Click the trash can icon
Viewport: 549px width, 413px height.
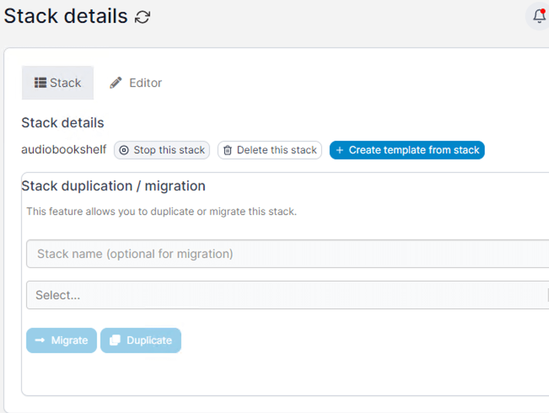click(x=228, y=150)
